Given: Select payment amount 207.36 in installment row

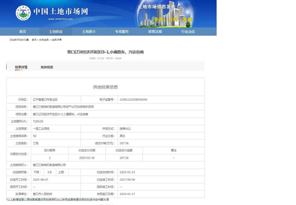Looking at the screenshot, I should click(124, 158).
